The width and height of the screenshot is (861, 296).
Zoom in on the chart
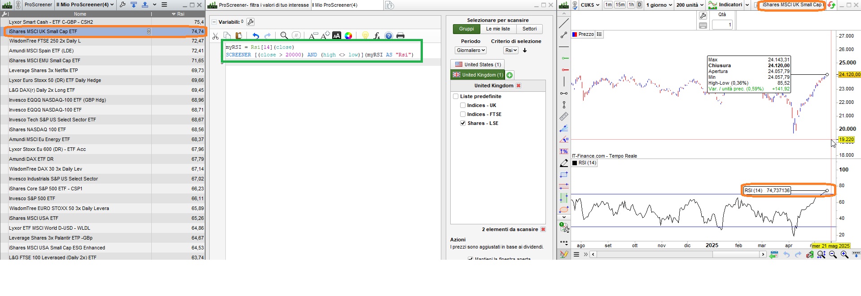click(x=844, y=254)
